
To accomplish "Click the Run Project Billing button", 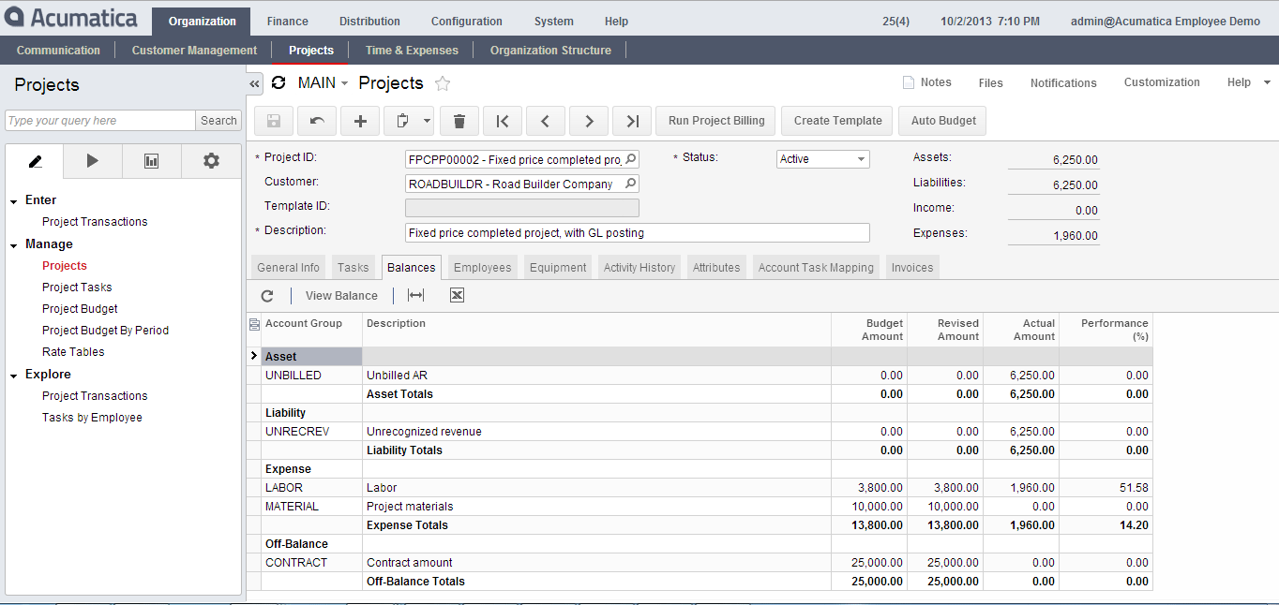I will tap(715, 120).
